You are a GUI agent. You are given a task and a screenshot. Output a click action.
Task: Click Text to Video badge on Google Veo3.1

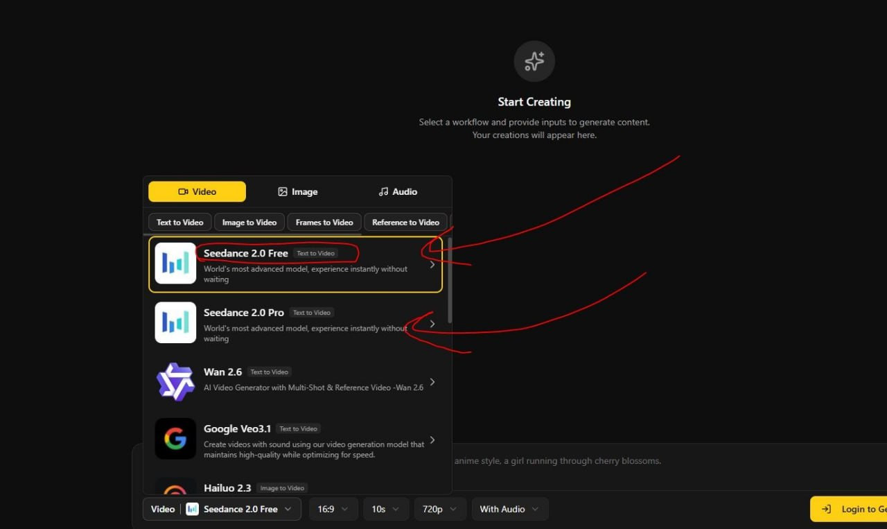299,429
